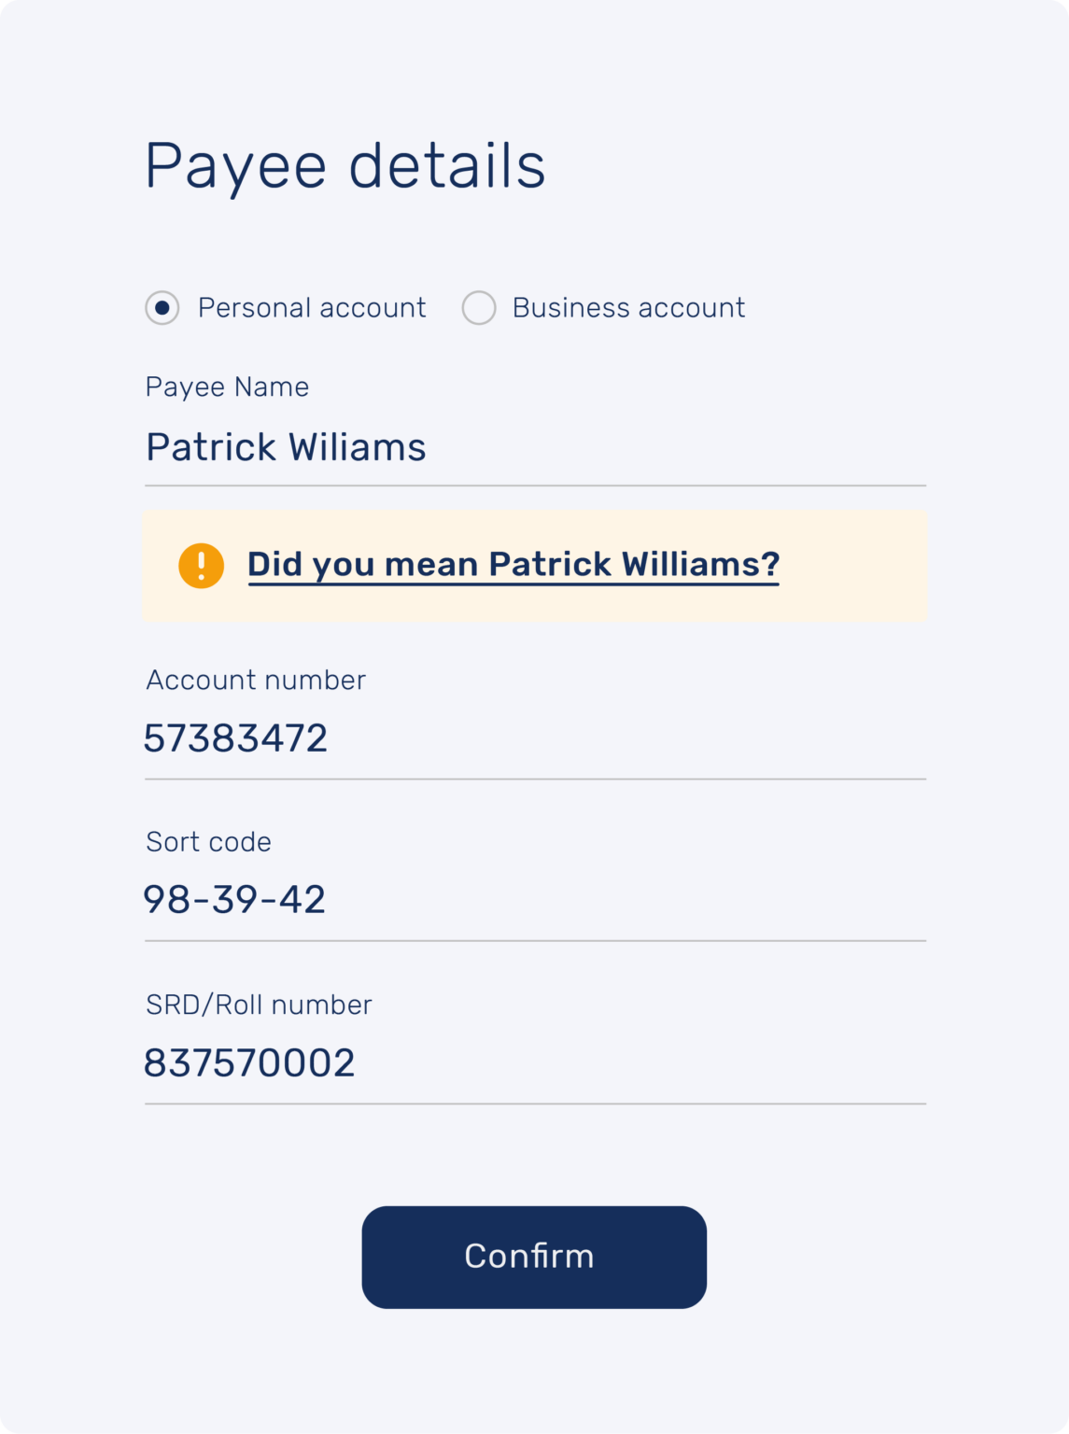The image size is (1069, 1434).
Task: Click the SRD/Roll number field 837570002
Action: pos(249,1064)
